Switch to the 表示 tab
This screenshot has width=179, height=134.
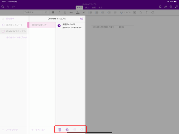click(100, 7)
